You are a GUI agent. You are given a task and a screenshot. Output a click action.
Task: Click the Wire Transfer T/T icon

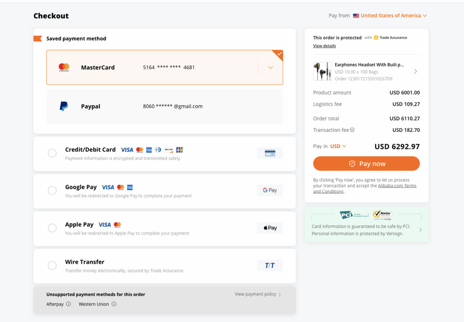(270, 265)
